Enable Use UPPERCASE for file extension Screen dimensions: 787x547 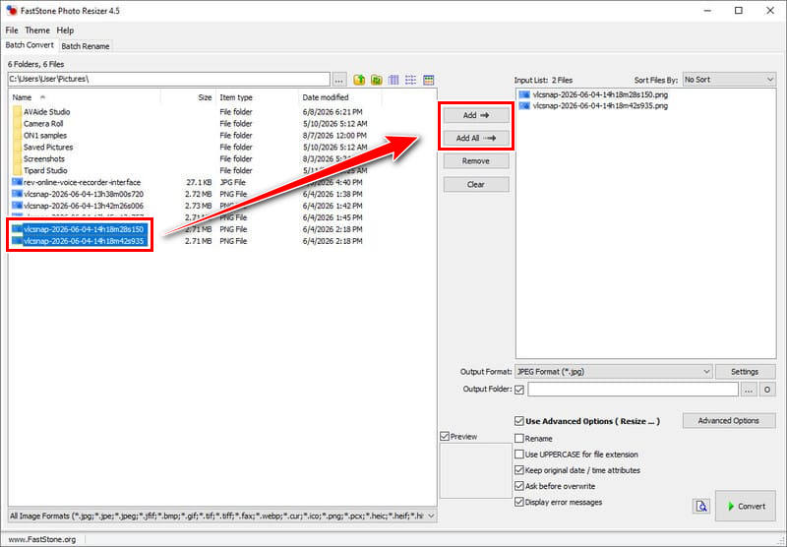519,455
